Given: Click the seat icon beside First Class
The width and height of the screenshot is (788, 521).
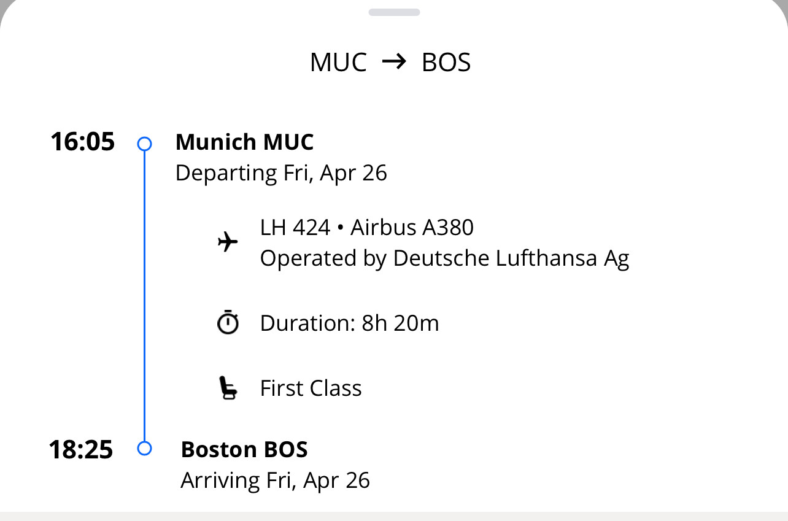Looking at the screenshot, I should [228, 388].
